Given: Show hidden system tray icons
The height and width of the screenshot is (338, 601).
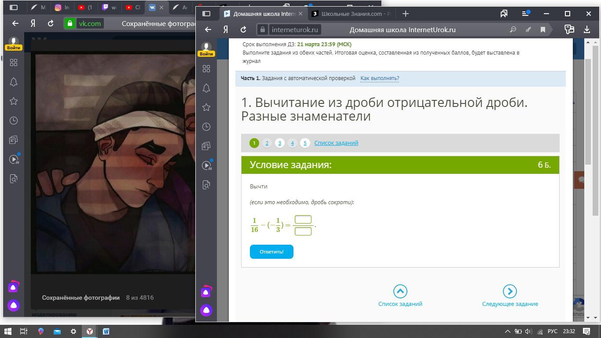Looking at the screenshot, I should point(507,331).
